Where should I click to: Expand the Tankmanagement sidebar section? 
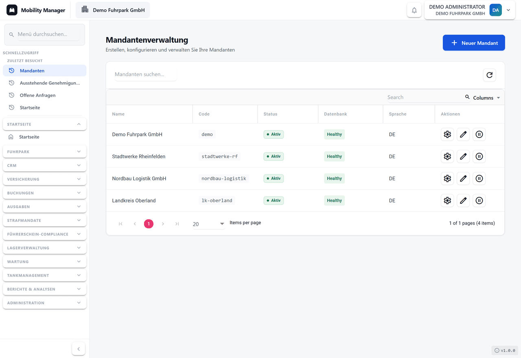[45, 275]
